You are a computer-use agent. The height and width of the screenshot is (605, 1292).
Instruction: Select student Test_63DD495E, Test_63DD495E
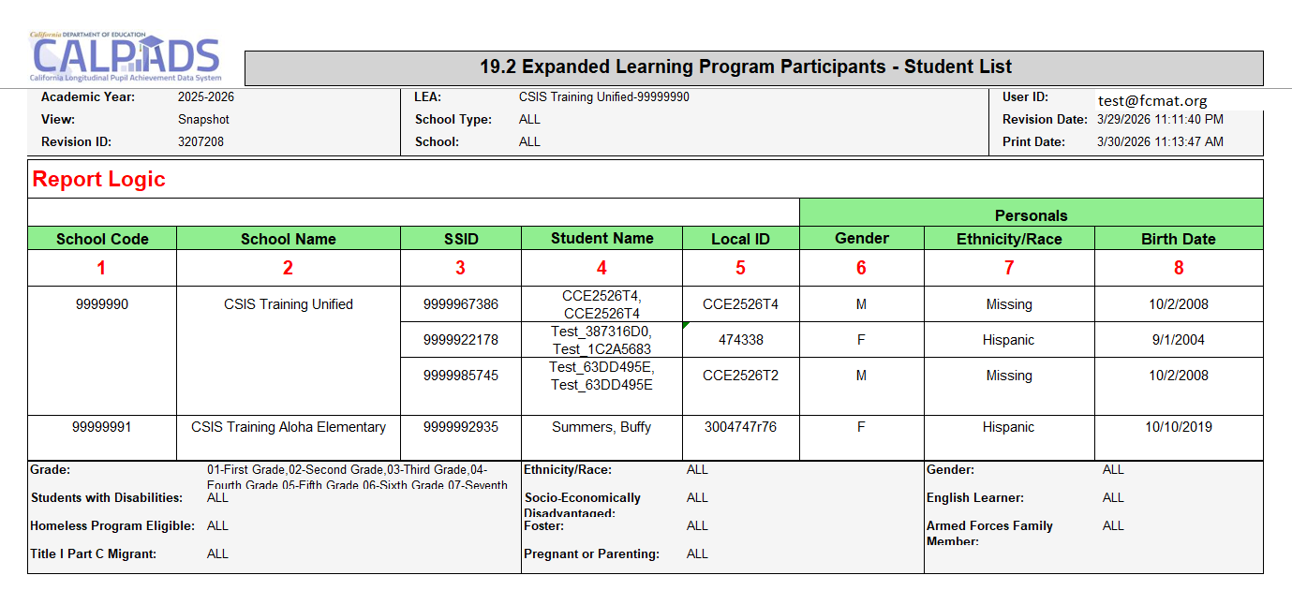(x=601, y=376)
